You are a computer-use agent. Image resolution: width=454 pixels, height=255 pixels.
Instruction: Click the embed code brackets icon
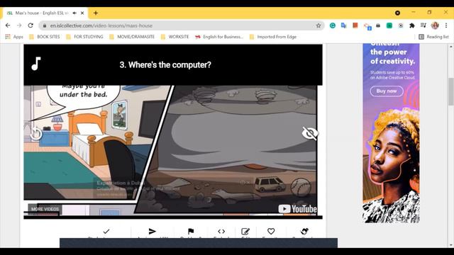(x=221, y=232)
